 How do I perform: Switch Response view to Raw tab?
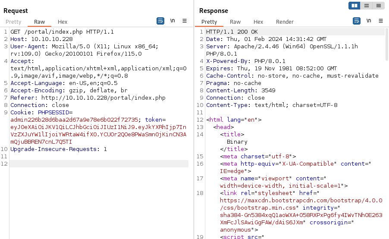point(235,22)
